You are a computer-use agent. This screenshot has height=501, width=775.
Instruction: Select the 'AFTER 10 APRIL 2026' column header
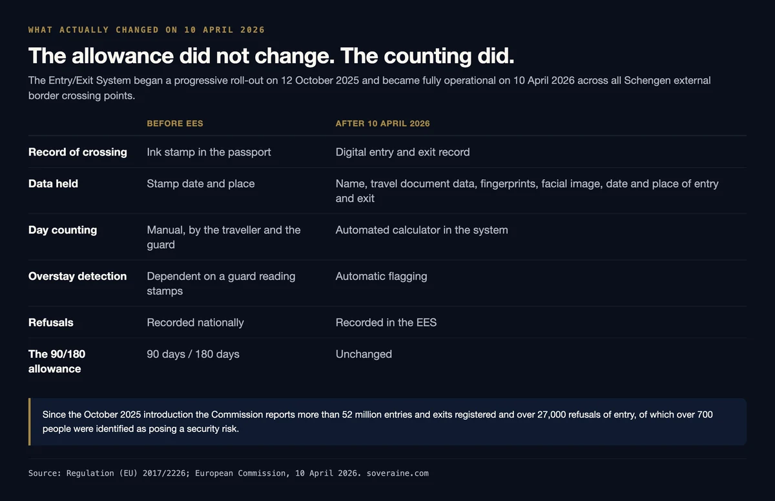tap(382, 123)
